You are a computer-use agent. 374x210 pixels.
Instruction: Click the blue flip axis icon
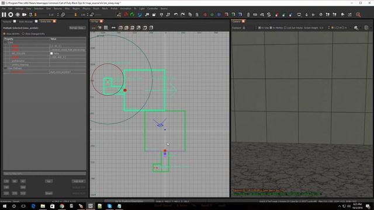point(219,15)
